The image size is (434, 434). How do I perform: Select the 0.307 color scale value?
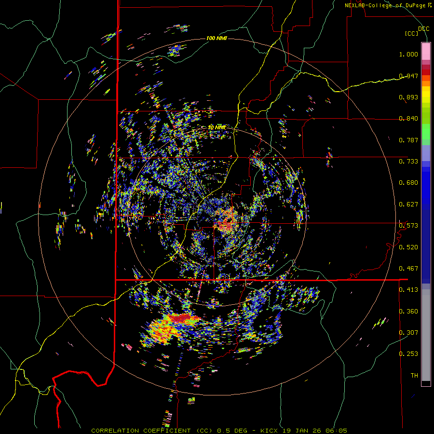(x=408, y=332)
